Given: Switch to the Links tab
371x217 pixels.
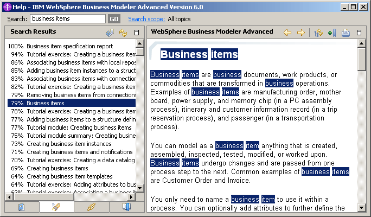Looking at the screenshot, I should coord(91,207).
